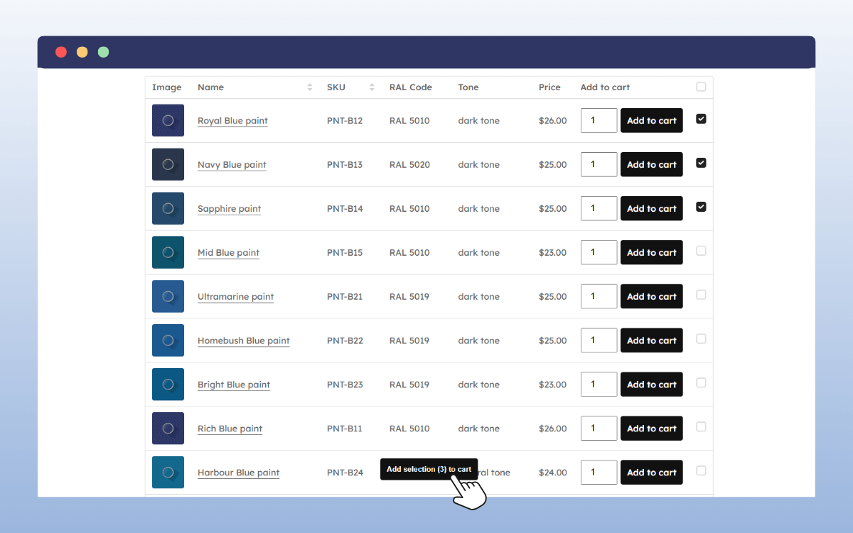This screenshot has height=533, width=853.
Task: Click the Rich Blue paint thumbnail
Action: [x=168, y=429]
